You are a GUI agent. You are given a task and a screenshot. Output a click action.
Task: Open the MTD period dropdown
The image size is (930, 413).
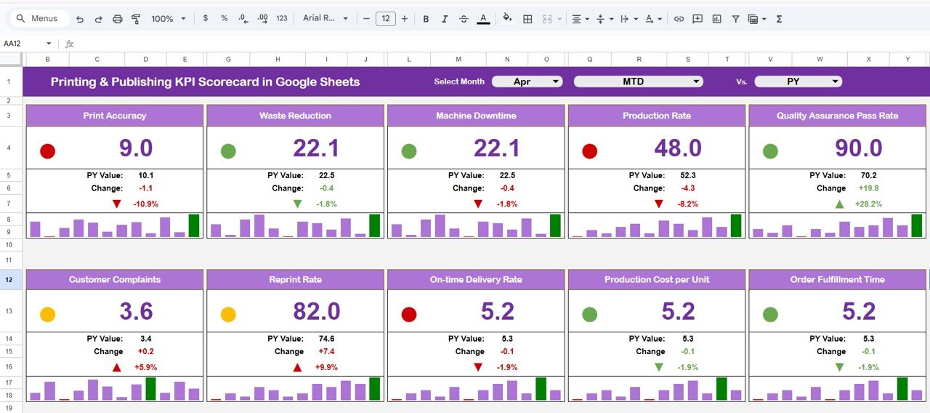point(638,81)
